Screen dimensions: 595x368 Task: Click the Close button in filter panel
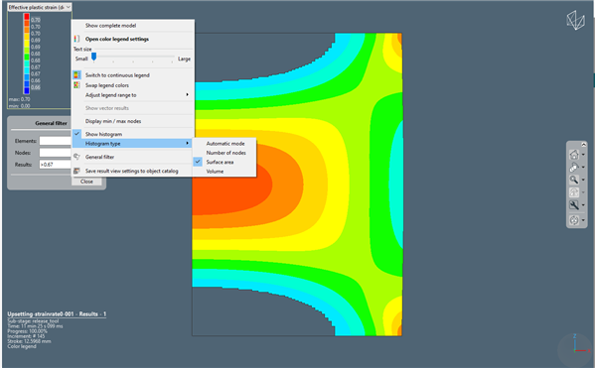pyautogui.click(x=86, y=182)
